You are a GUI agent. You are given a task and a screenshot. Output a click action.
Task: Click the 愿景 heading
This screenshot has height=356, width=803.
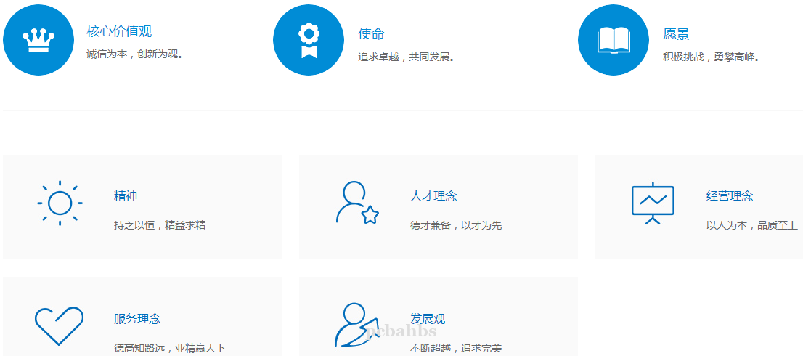pos(676,34)
